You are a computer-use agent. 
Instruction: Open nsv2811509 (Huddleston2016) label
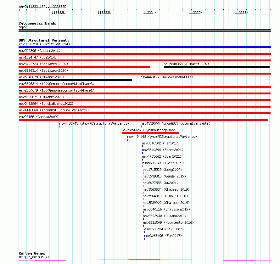coord(168,222)
